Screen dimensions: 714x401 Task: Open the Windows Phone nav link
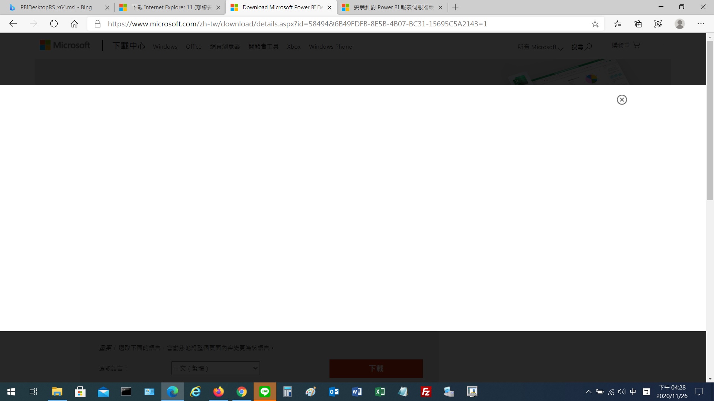click(330, 46)
